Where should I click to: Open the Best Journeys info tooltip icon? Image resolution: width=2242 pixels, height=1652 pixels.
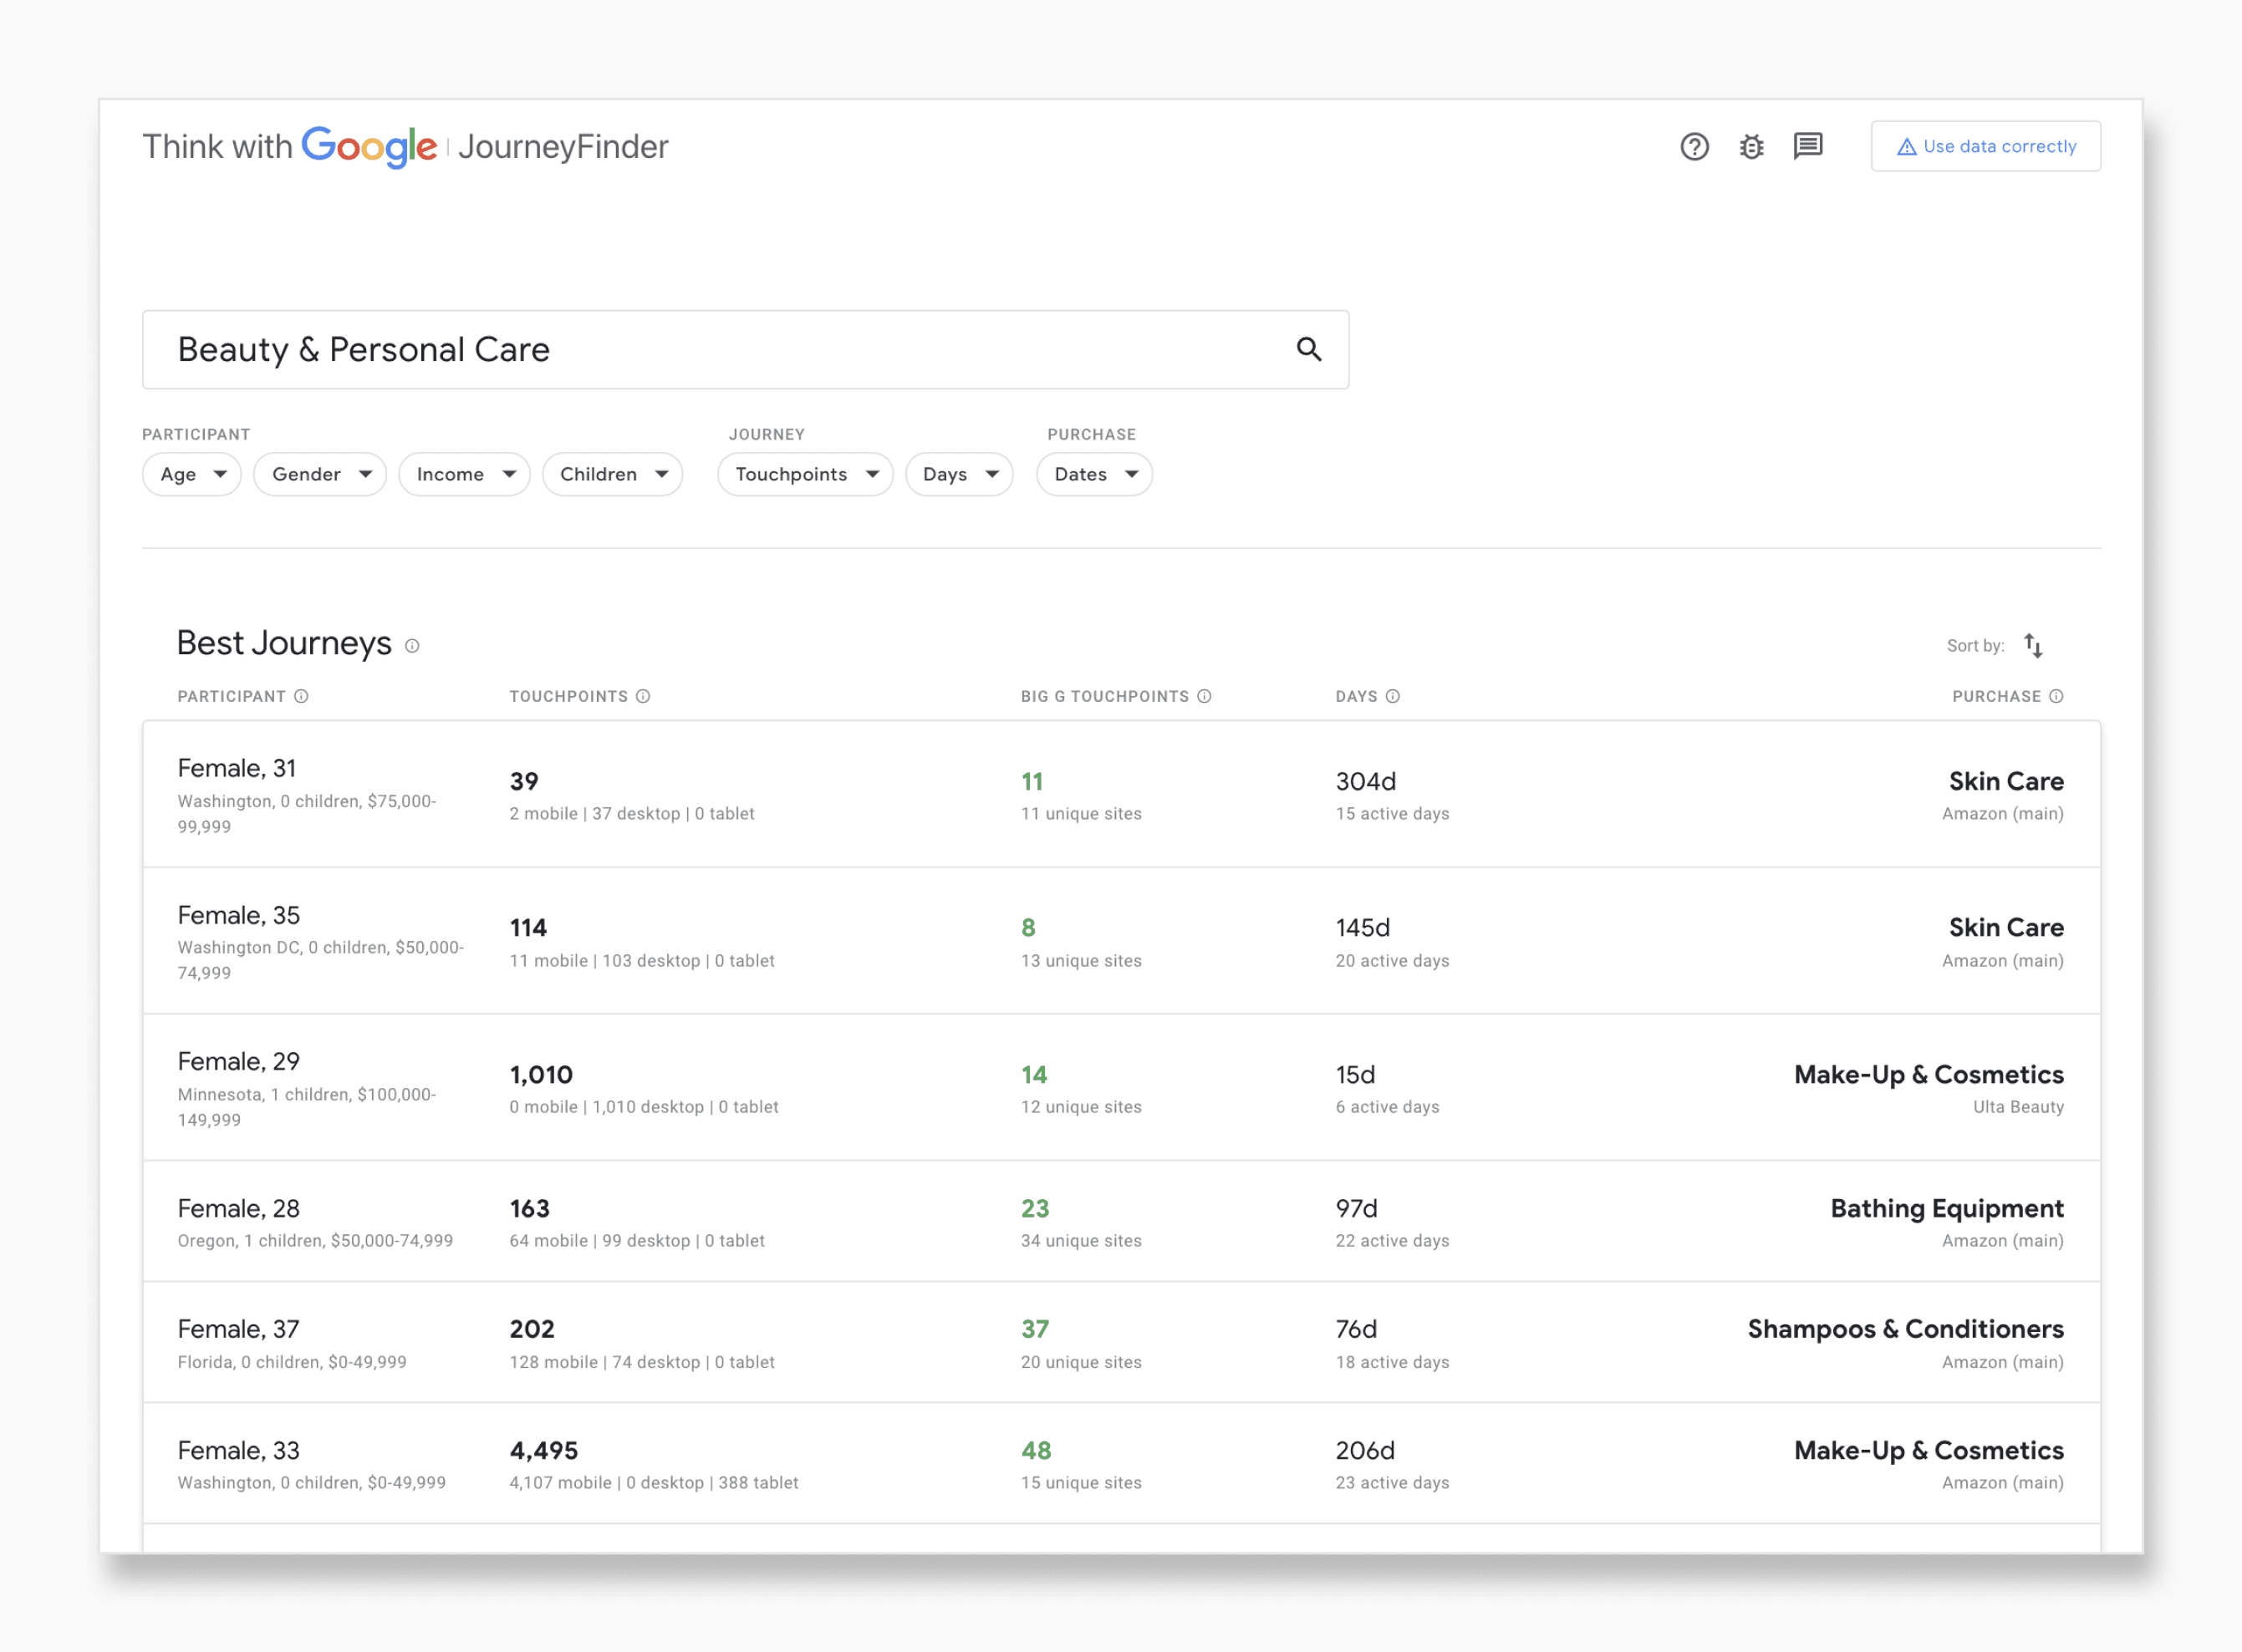tap(412, 646)
